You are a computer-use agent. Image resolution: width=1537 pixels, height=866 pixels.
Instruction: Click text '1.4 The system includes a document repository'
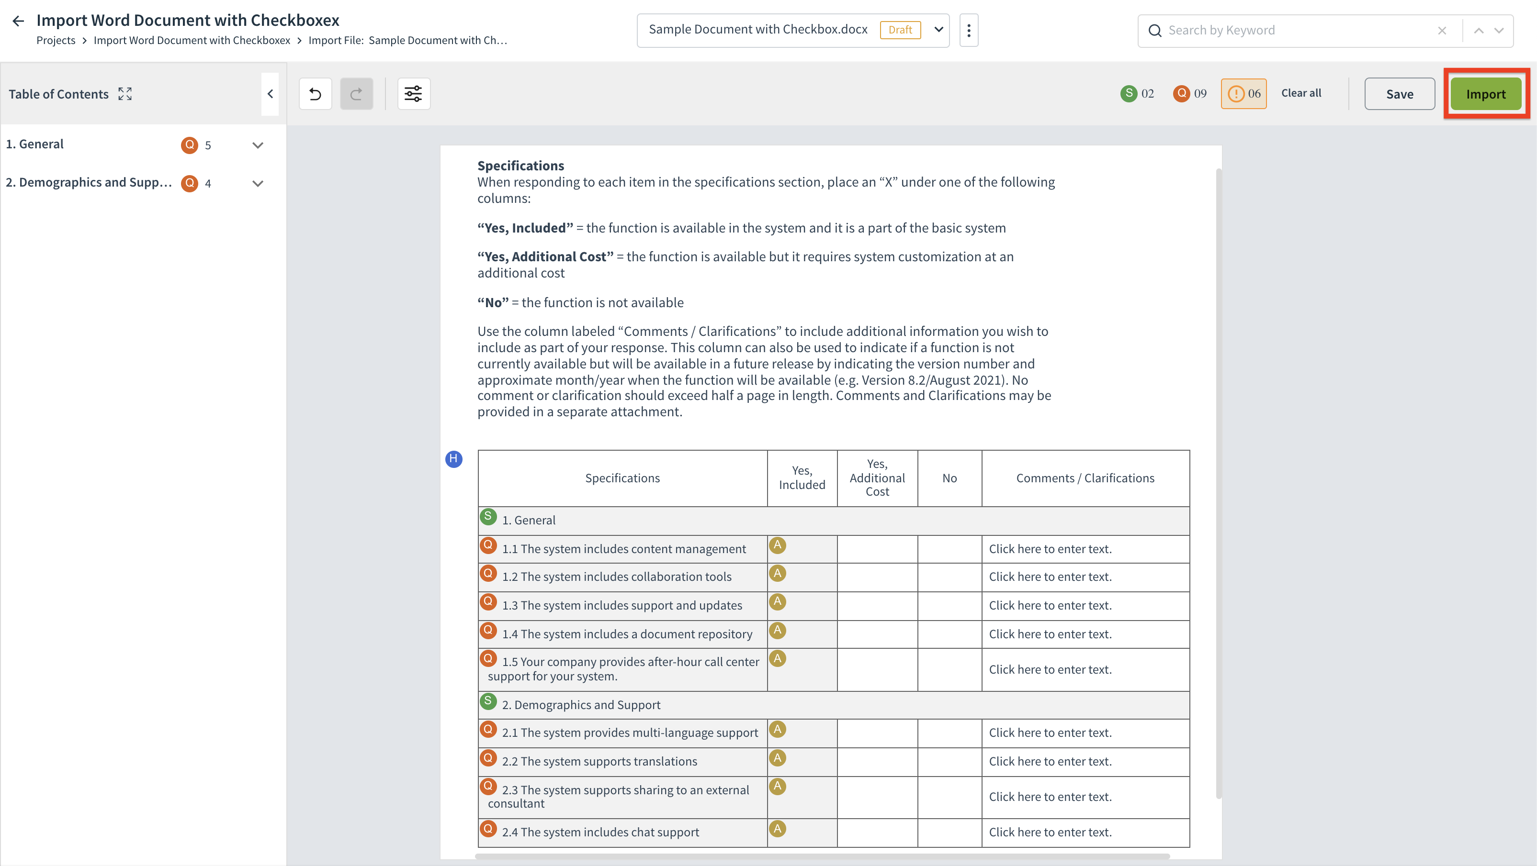coord(626,634)
